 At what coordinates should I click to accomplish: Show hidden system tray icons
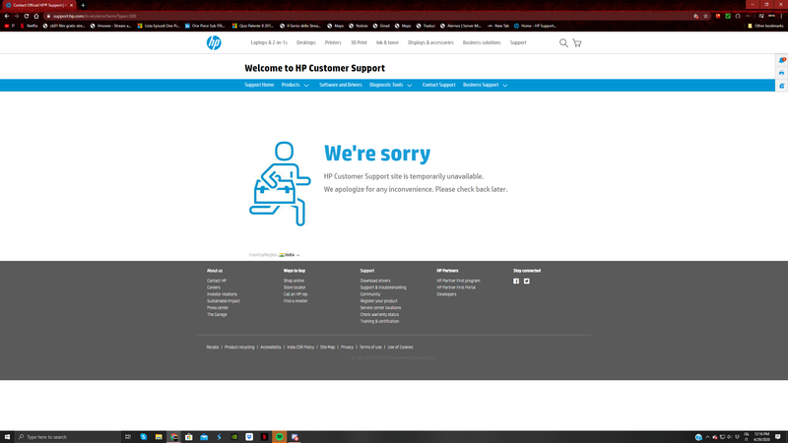[707, 437]
